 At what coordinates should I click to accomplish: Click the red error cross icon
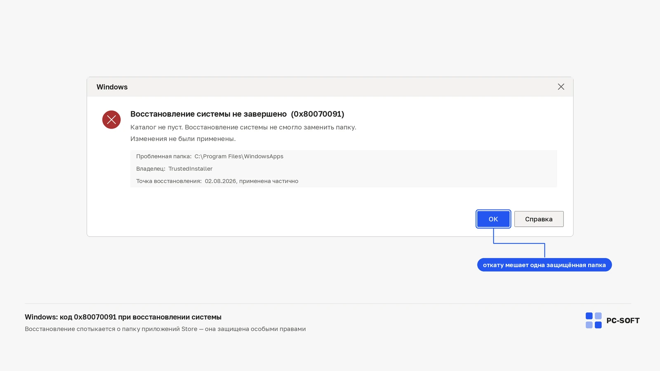pos(111,120)
